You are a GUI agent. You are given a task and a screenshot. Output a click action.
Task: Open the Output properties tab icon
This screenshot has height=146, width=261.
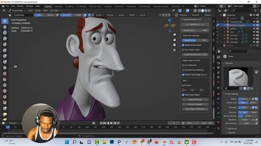[x=219, y=68]
